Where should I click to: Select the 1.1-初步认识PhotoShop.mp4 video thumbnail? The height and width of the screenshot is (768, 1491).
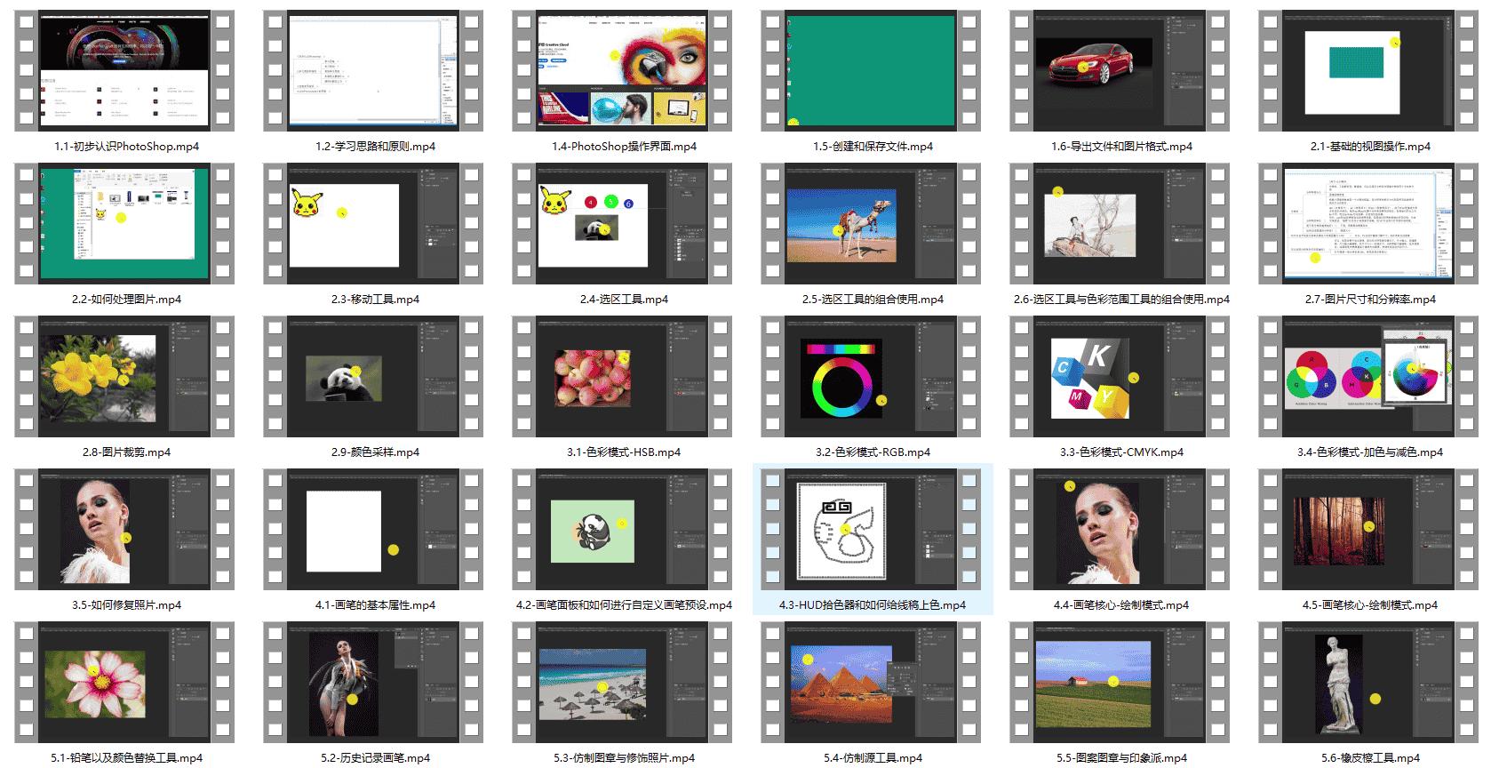124,71
